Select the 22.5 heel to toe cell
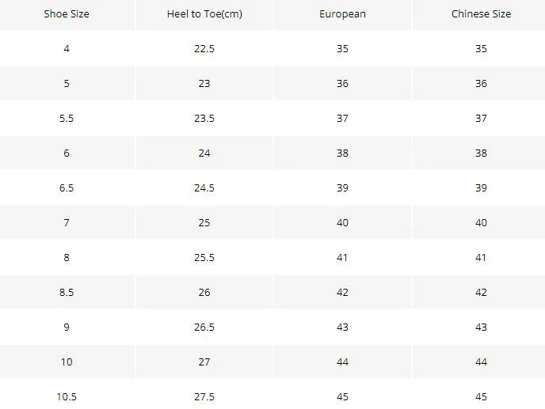Viewport: 545px width, 409px height. point(204,48)
